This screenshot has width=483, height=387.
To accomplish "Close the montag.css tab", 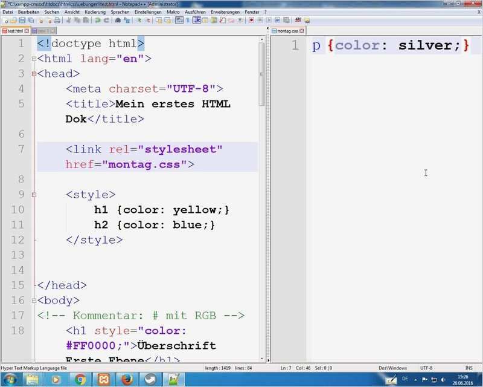I will 302,31.
